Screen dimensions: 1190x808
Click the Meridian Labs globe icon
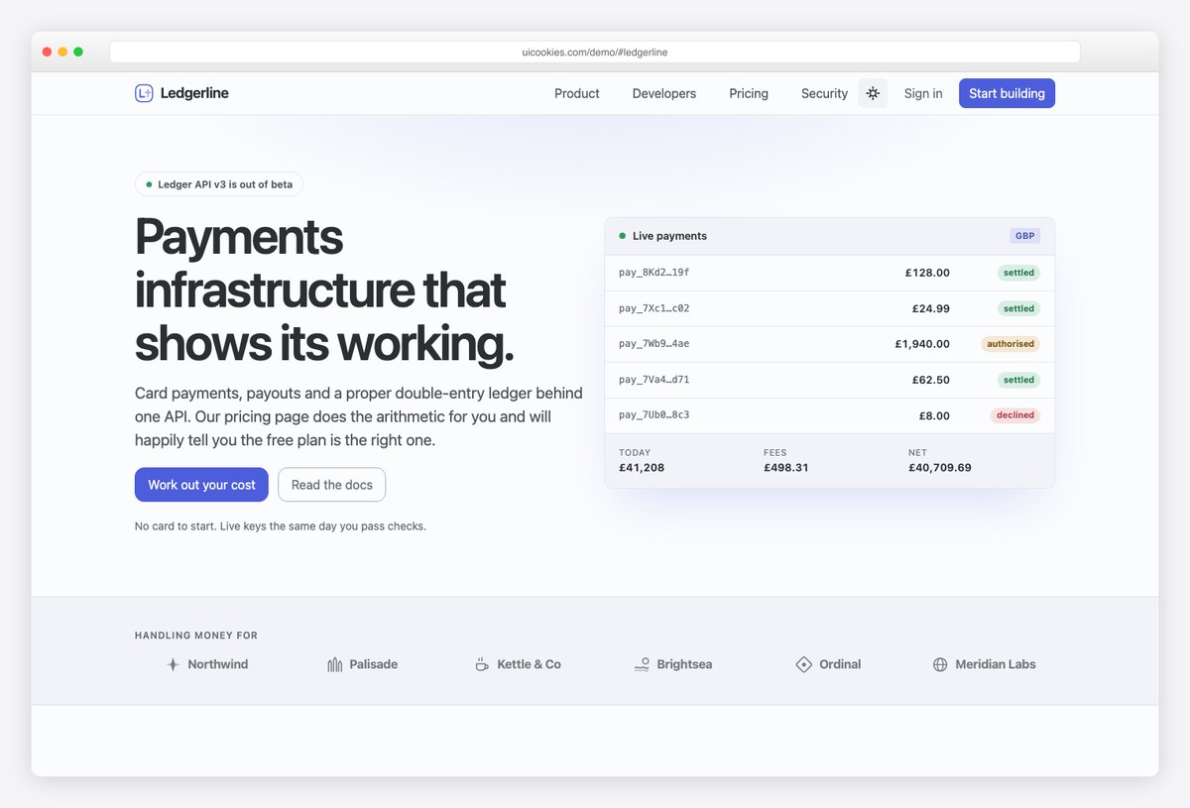pyautogui.click(x=940, y=664)
